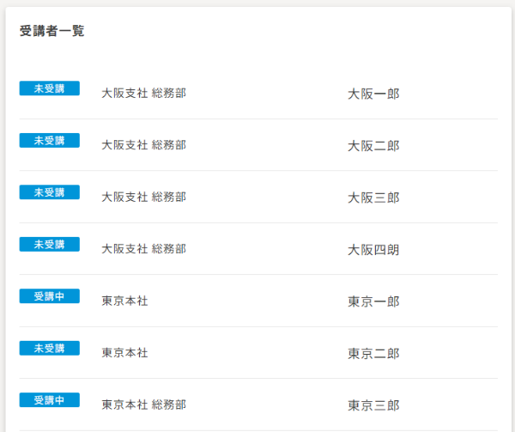Open learner 東京二郎

tap(373, 354)
